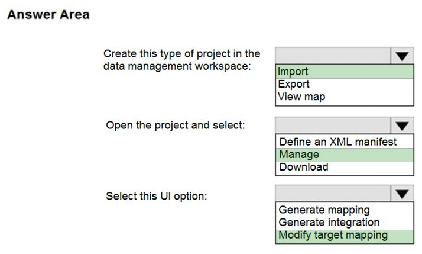Click the empty project type combo box field
The height and width of the screenshot is (254, 422).
click(x=333, y=56)
